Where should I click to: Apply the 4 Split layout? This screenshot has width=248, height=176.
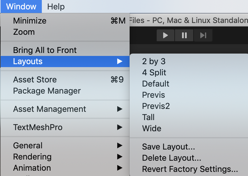tap(154, 73)
